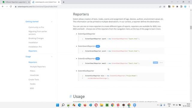Open Multiple Reporters link
Viewport: 192px width, 108px height.
tap(38, 67)
